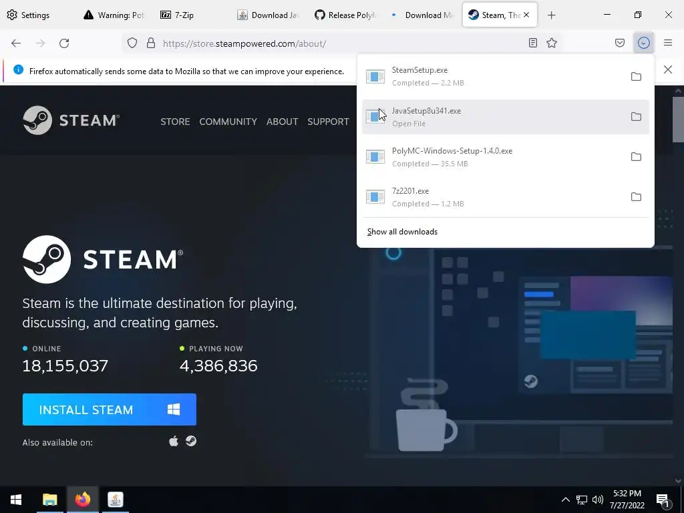Show PolyMC-Windows-Setup-1.4.0.exe in folder
Viewport: 684px width, 513px height.
click(636, 156)
